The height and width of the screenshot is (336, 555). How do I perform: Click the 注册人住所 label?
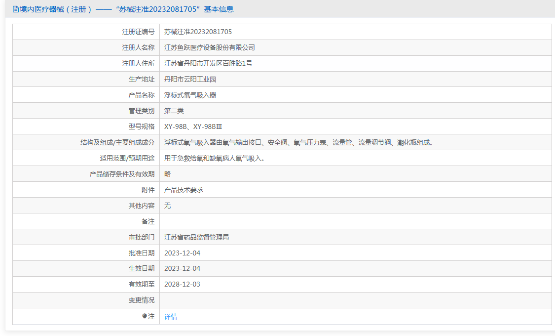(139, 63)
